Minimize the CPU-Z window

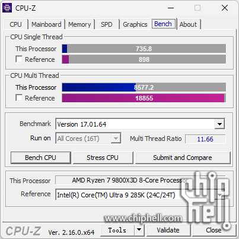click(171, 8)
